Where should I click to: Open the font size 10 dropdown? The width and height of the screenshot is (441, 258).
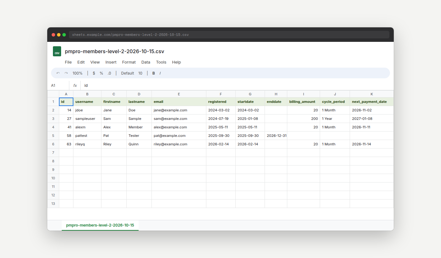(140, 73)
